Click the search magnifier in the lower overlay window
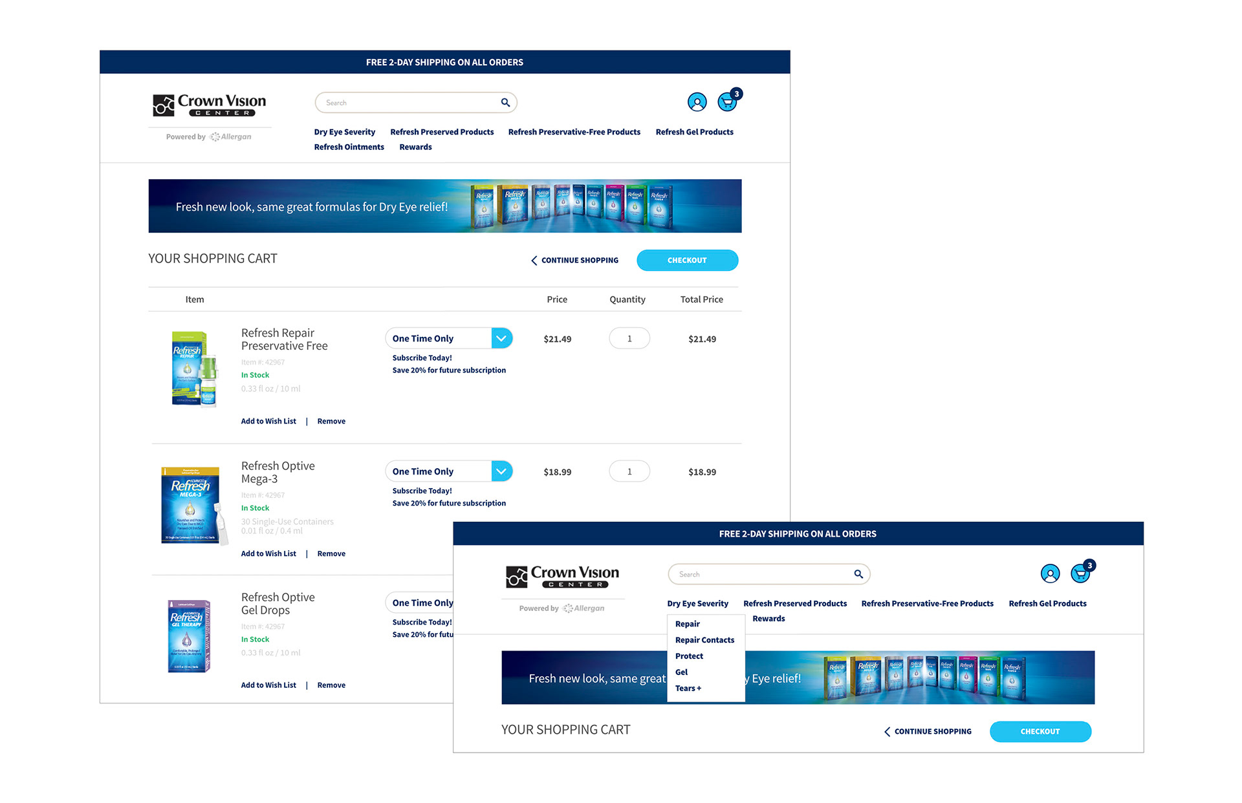 (x=858, y=573)
